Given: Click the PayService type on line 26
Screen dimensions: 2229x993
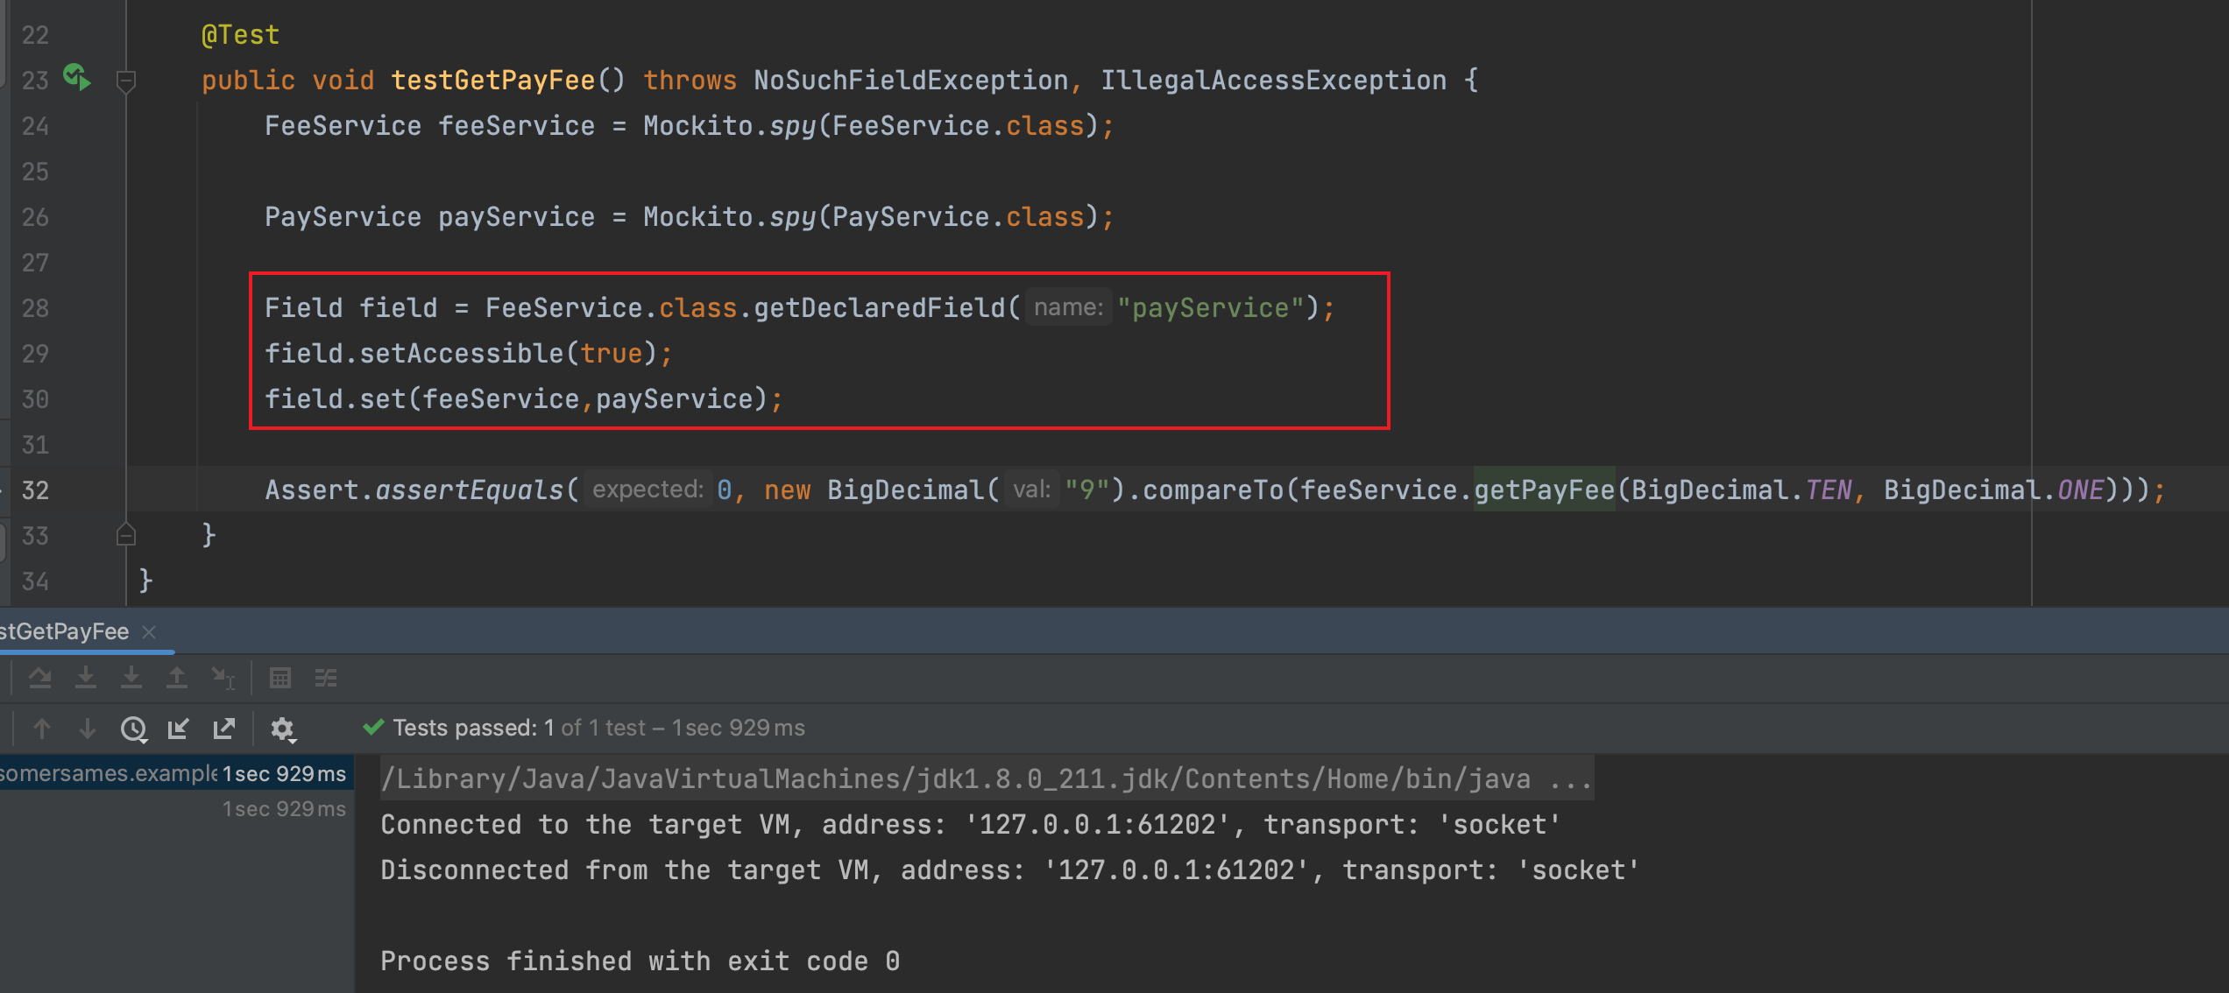Looking at the screenshot, I should 343,216.
